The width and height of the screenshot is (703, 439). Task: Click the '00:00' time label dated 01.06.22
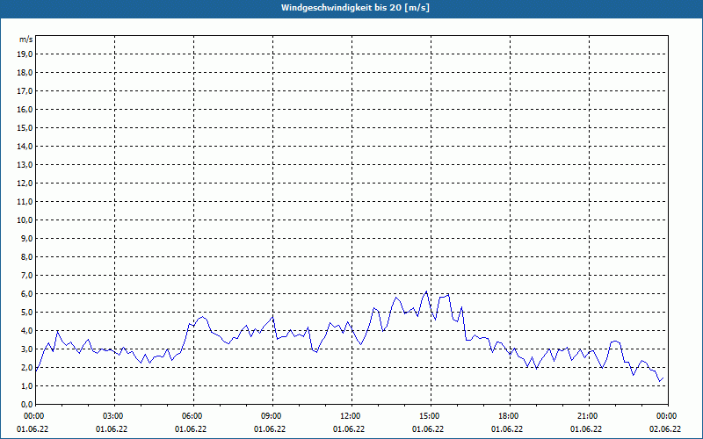coord(33,416)
